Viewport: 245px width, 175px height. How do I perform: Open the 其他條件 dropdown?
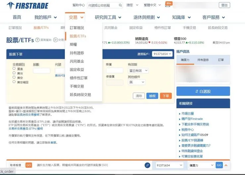click(136, 82)
